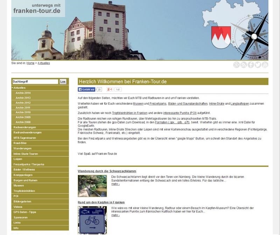Click 'mehr' under Schwarzachklamm article
The image size is (280, 235).
click(x=115, y=184)
